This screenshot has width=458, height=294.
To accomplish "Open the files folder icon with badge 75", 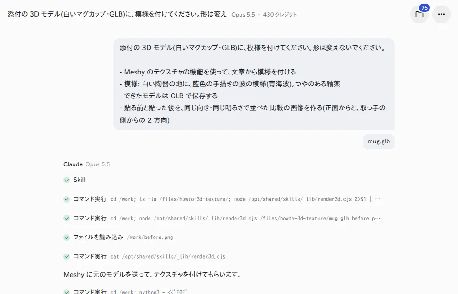I will (419, 14).
